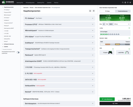The height and width of the screenshot is (107, 133).
Task: Expand the Transportsicherheit row
Action: [x=59, y=49]
